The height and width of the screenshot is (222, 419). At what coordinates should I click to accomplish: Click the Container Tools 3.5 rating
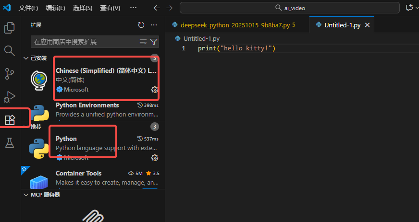(153, 173)
